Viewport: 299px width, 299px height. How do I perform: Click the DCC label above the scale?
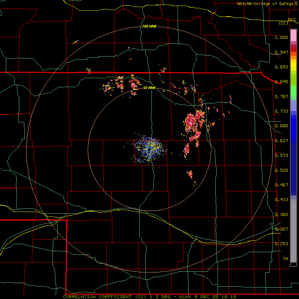pos(292,20)
